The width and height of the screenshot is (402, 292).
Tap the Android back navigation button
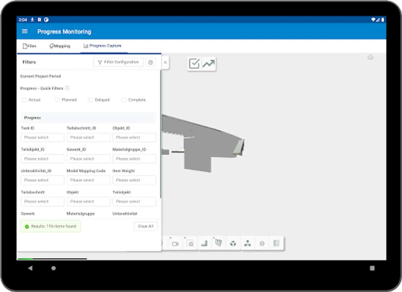pyautogui.click(x=30, y=268)
